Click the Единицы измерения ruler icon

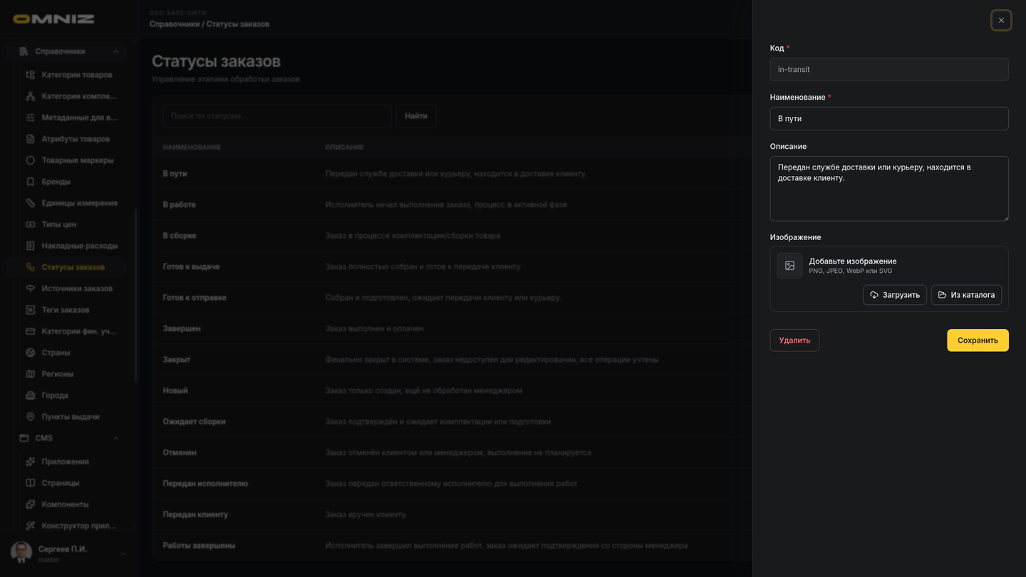(30, 203)
